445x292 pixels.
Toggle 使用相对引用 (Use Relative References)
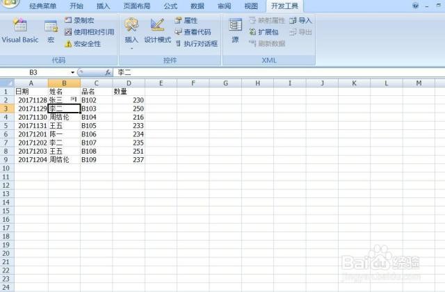tap(89, 32)
